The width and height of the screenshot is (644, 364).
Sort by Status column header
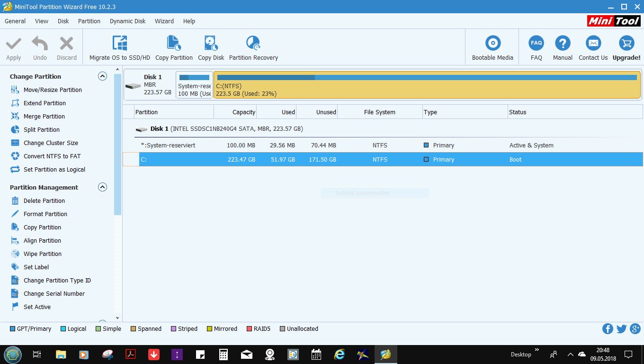575,112
